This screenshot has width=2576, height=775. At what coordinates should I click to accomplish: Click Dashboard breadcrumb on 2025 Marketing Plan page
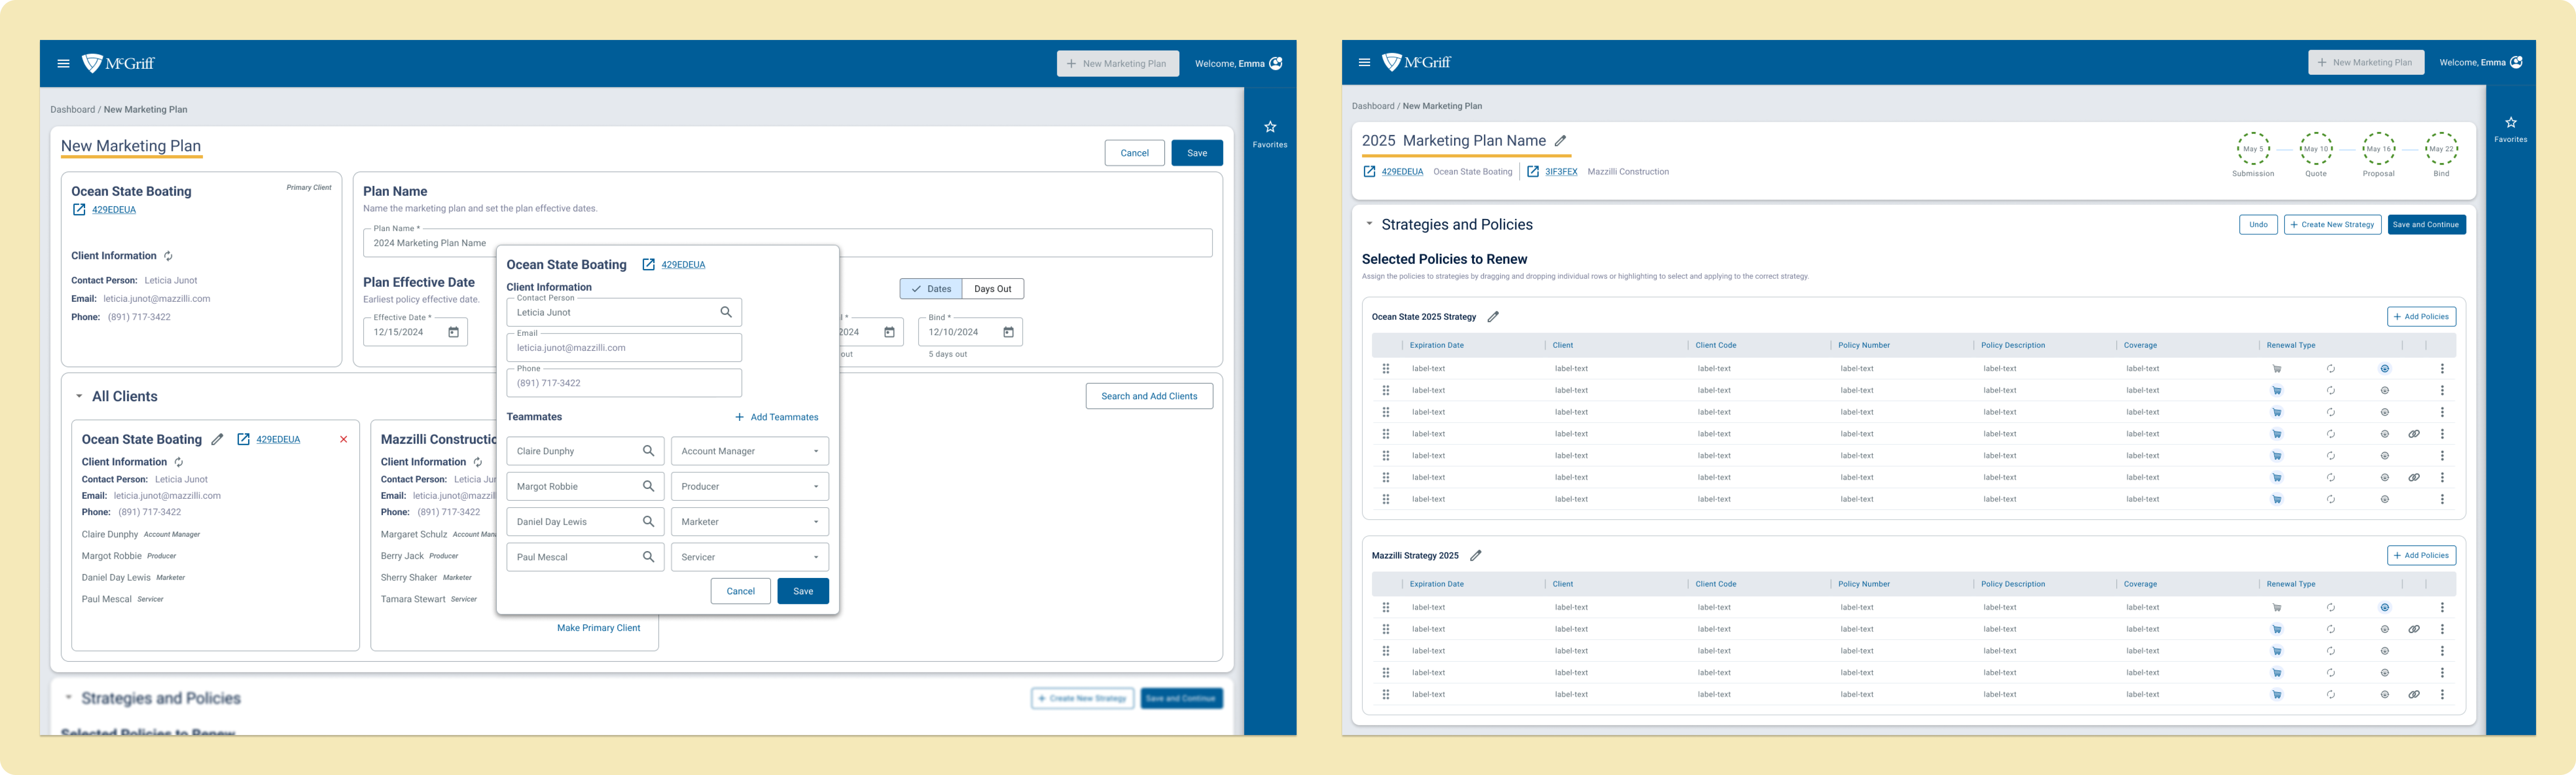click(x=1373, y=106)
